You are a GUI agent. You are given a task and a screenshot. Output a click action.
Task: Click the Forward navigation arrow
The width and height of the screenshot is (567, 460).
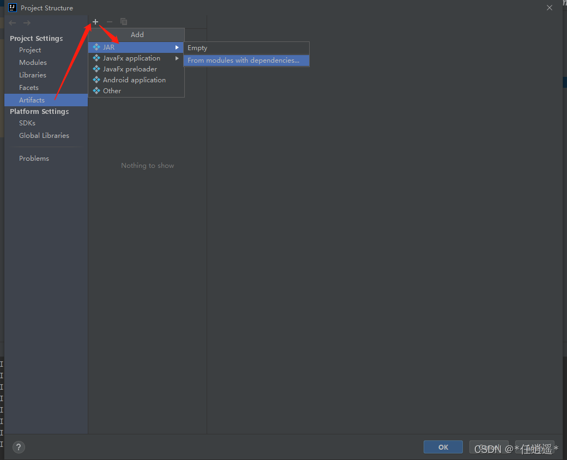click(x=26, y=22)
